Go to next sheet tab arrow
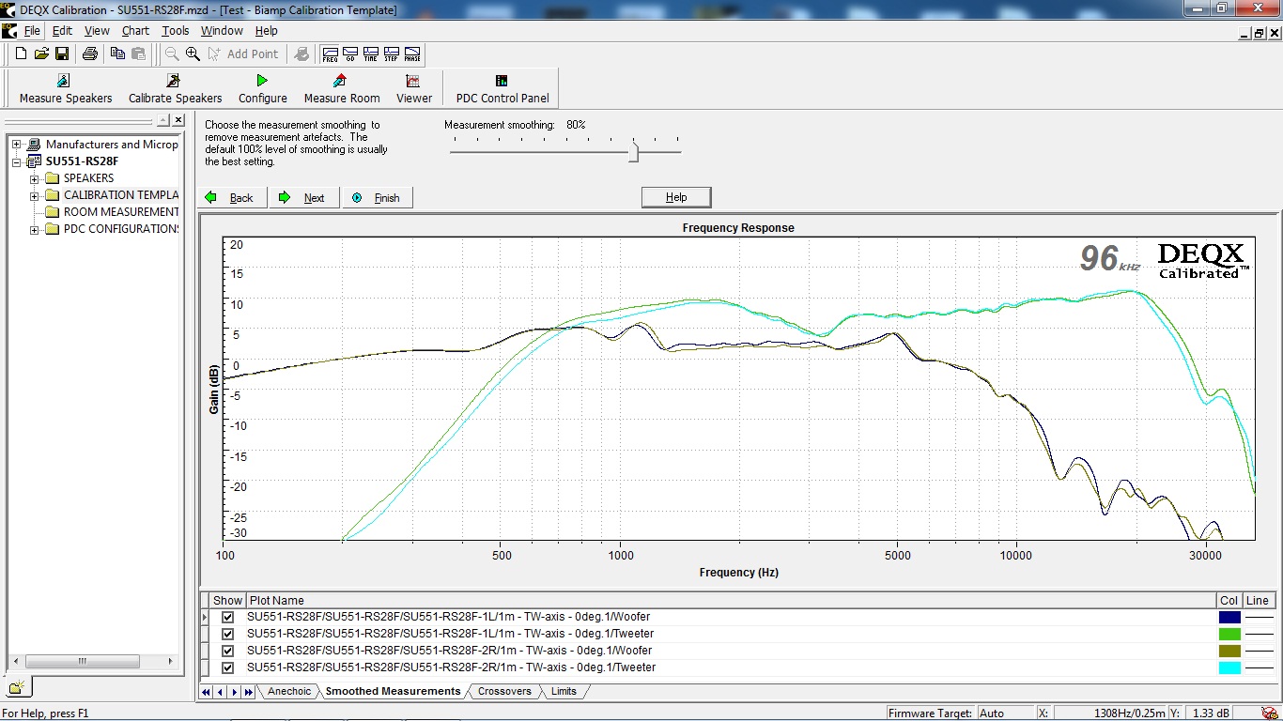The width and height of the screenshot is (1283, 721). pyautogui.click(x=234, y=692)
